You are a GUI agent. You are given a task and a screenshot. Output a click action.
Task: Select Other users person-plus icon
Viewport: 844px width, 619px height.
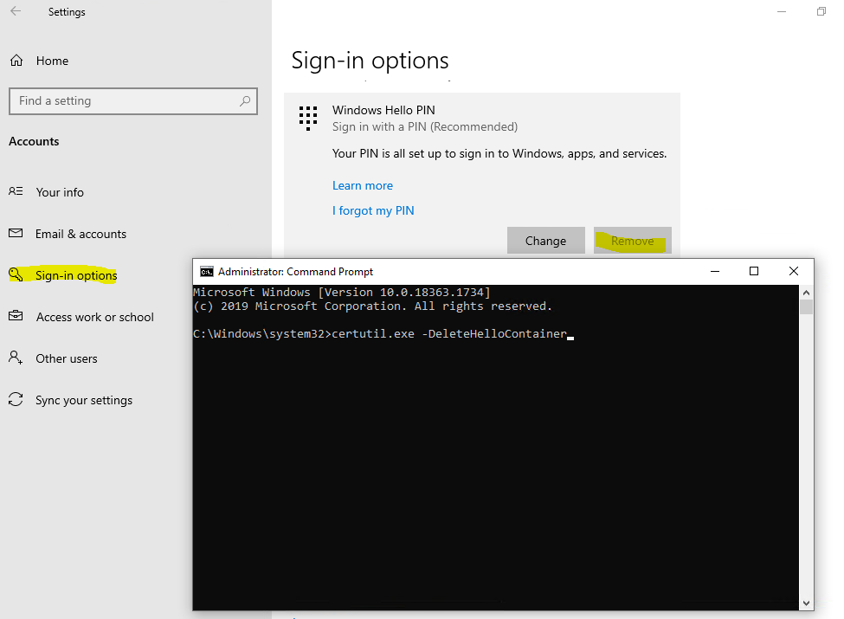point(16,358)
